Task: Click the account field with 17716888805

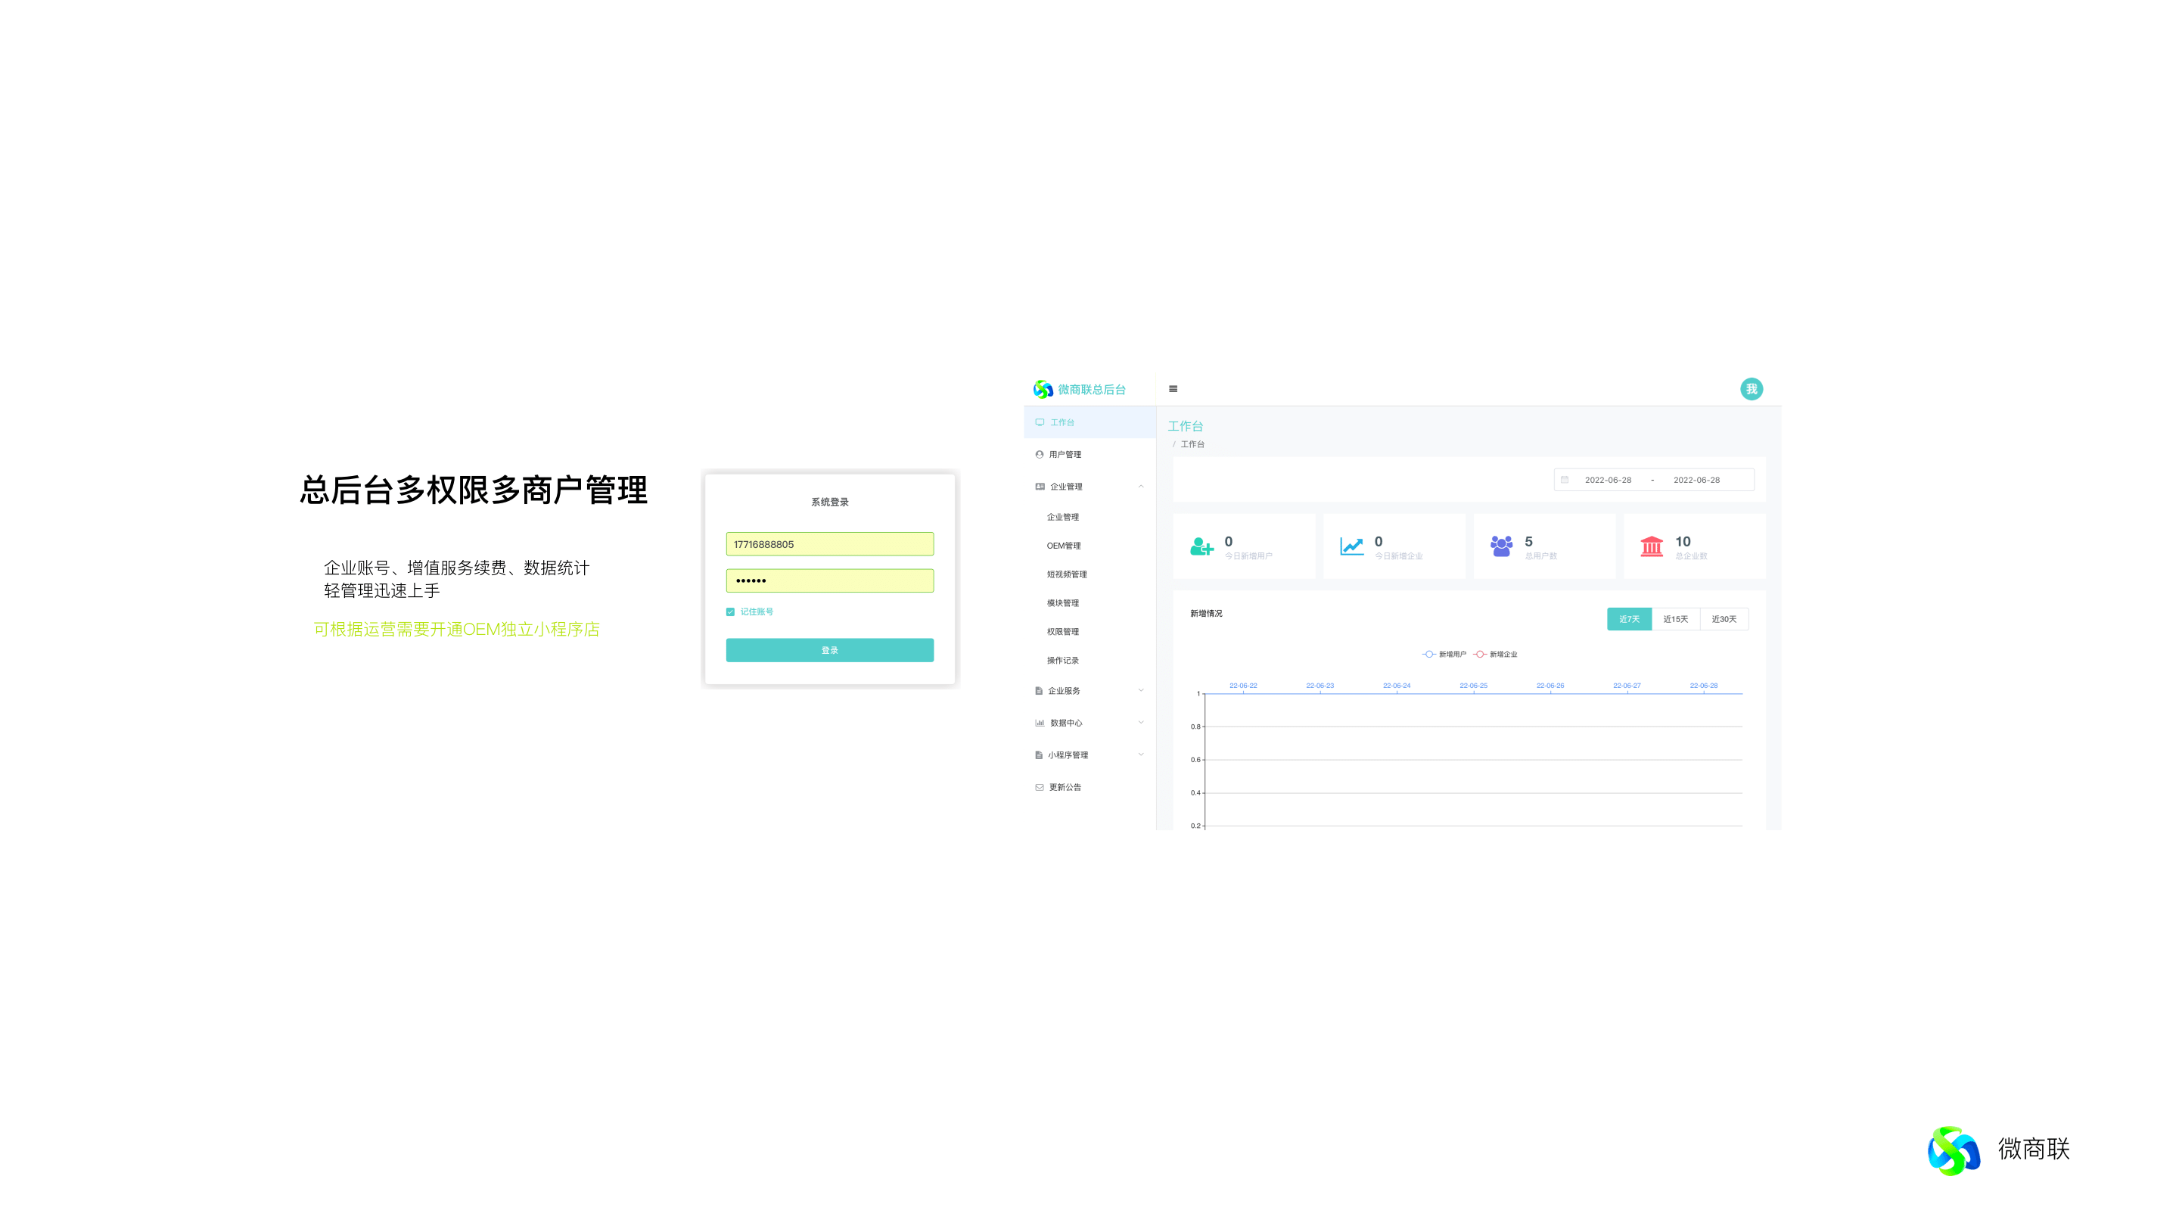Action: [x=830, y=544]
